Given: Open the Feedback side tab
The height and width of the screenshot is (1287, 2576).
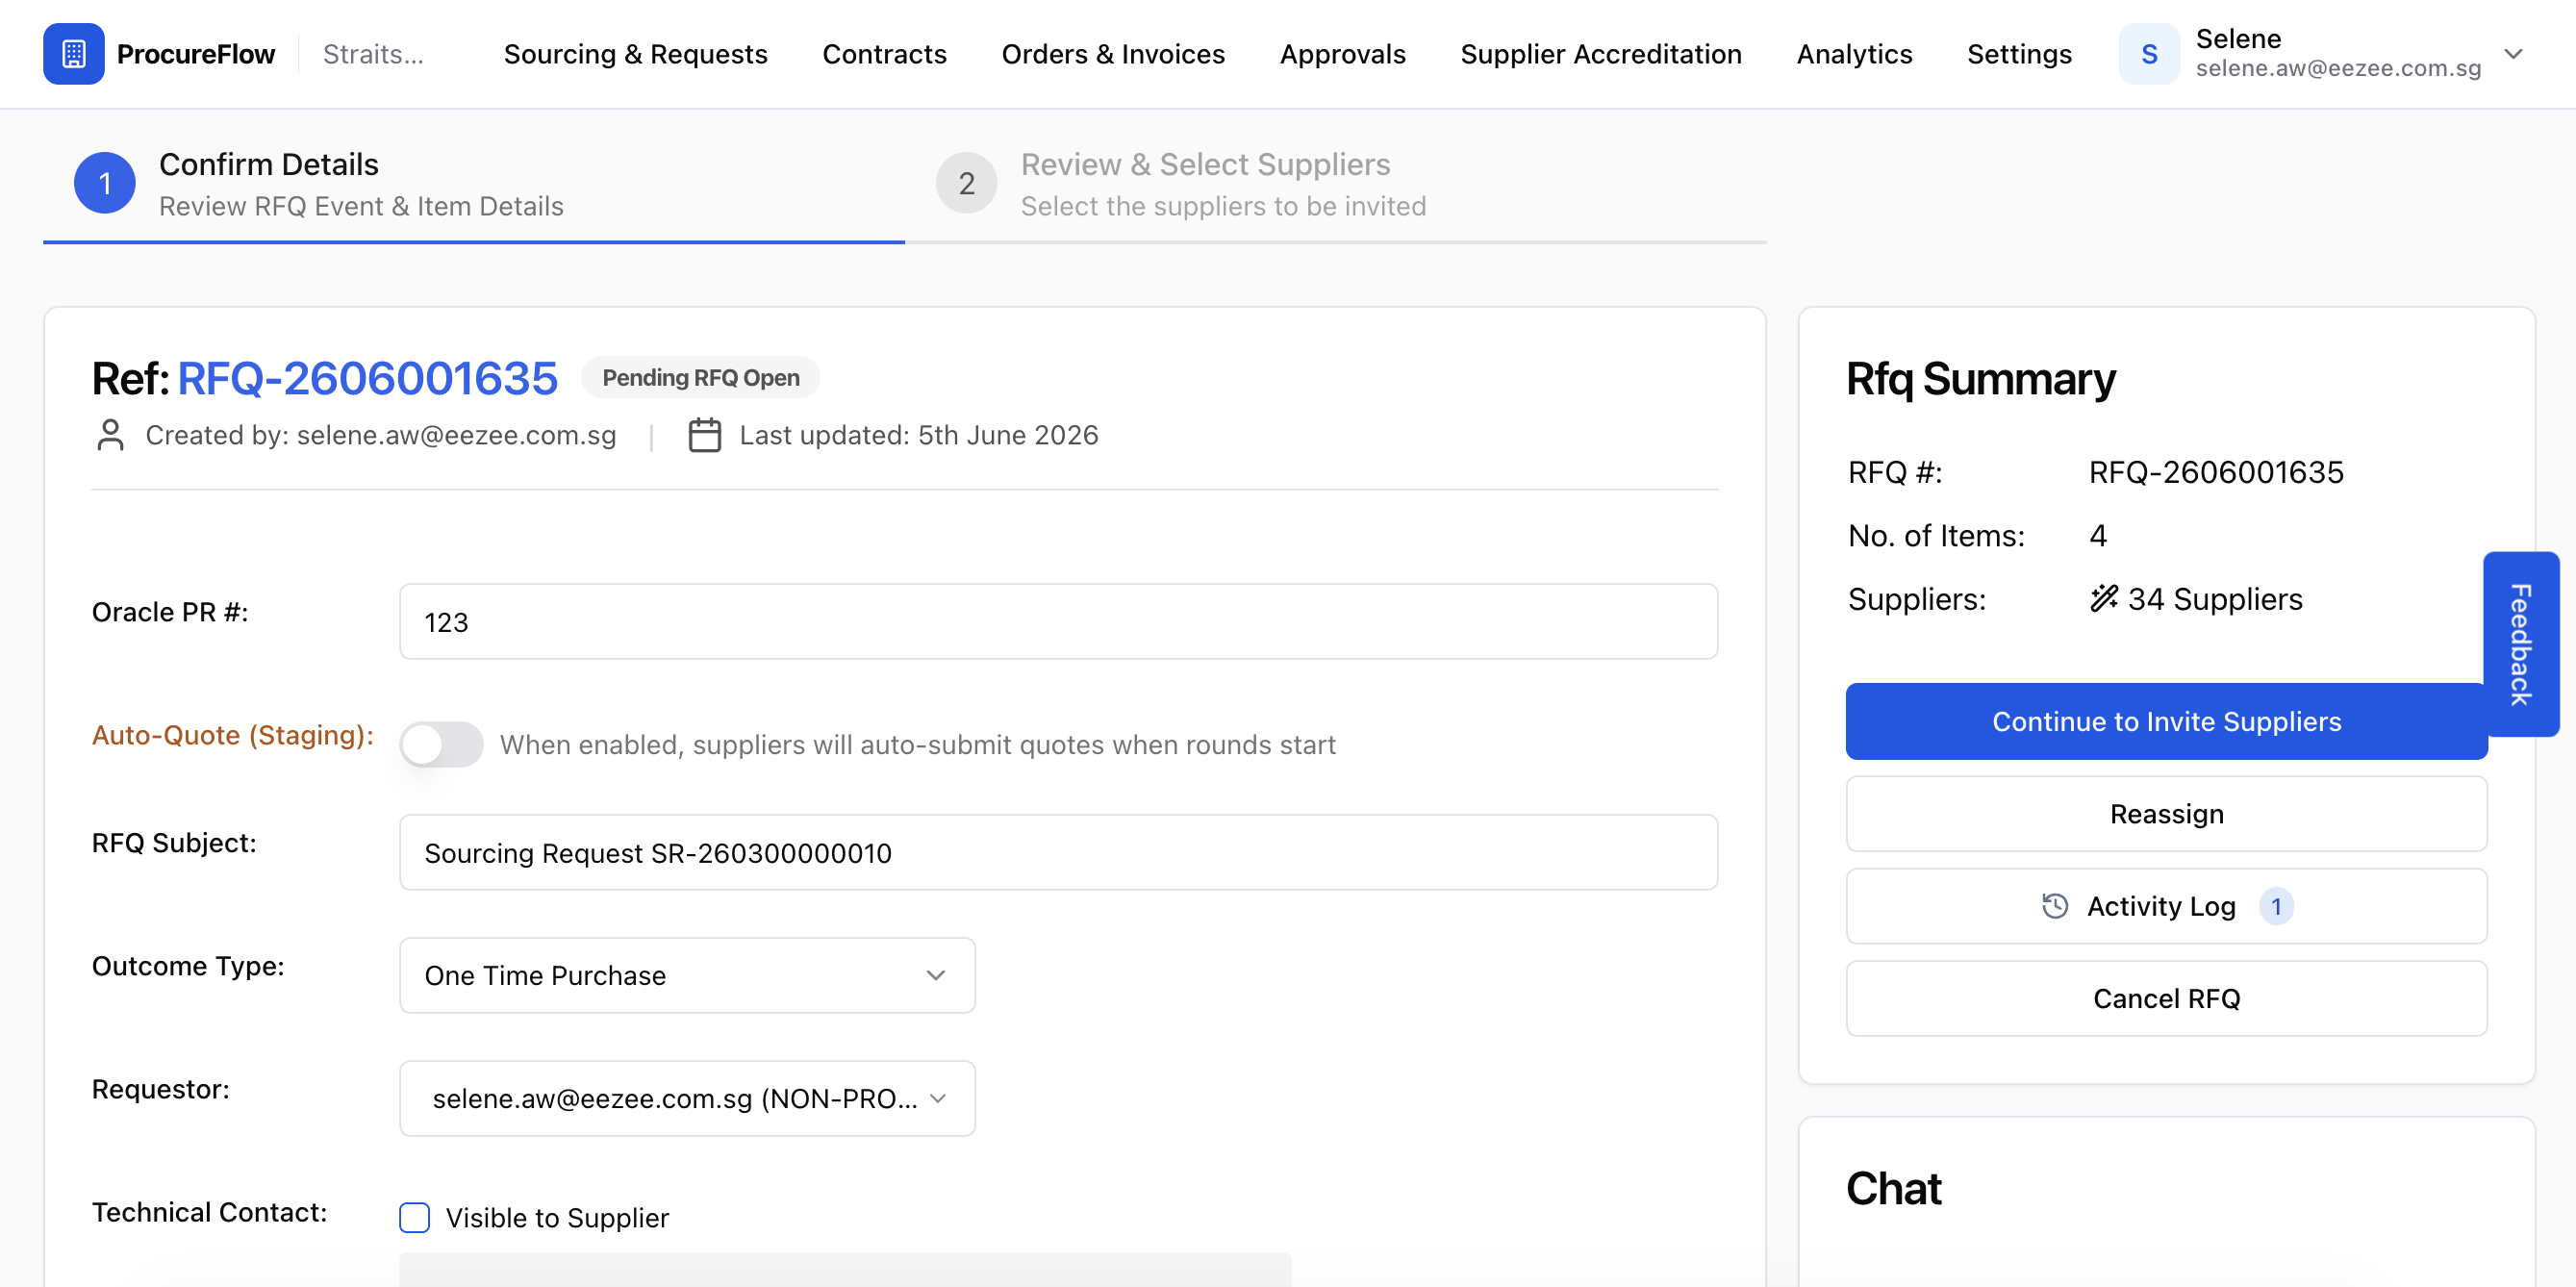Looking at the screenshot, I should [x=2520, y=644].
